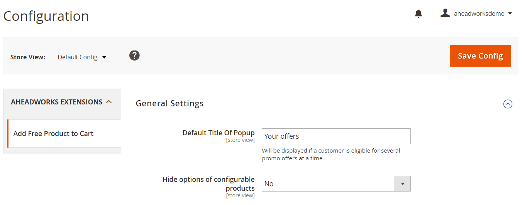Click the aheadworksdemo account name
Screen dimensions: 522x205
click(x=479, y=13)
